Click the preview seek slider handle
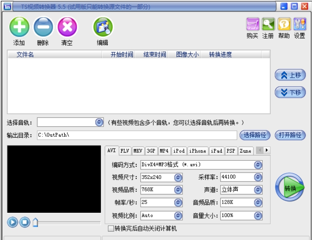The width and height of the screenshot is (312, 240). pos(35,222)
